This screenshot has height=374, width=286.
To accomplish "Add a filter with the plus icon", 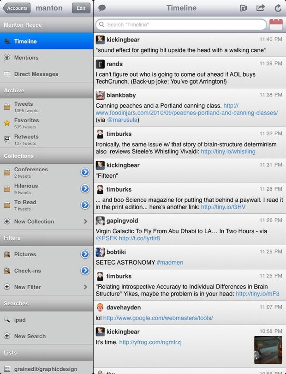I will click(7, 287).
